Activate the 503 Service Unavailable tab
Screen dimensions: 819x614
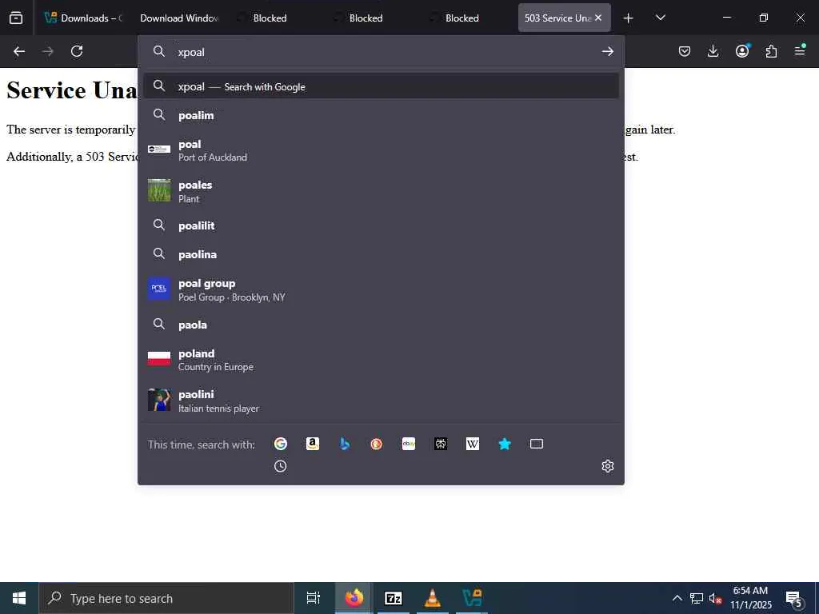[x=557, y=18]
